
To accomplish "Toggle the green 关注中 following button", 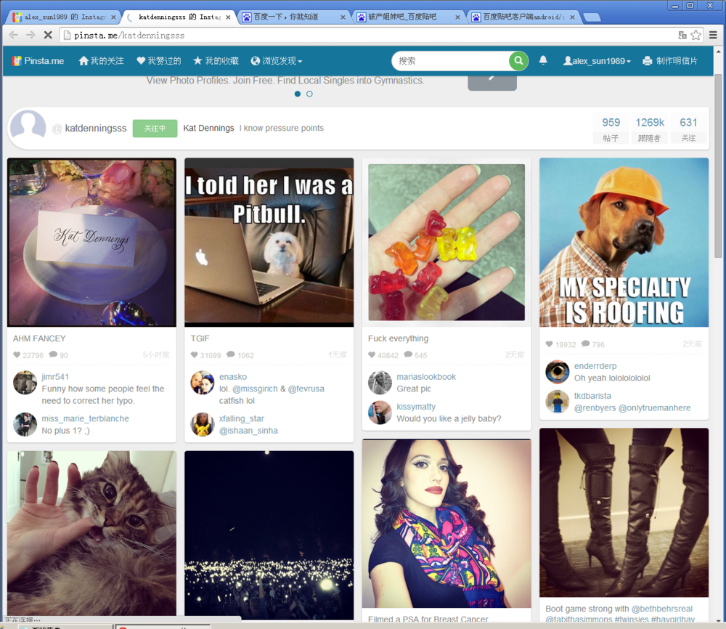I will click(155, 129).
